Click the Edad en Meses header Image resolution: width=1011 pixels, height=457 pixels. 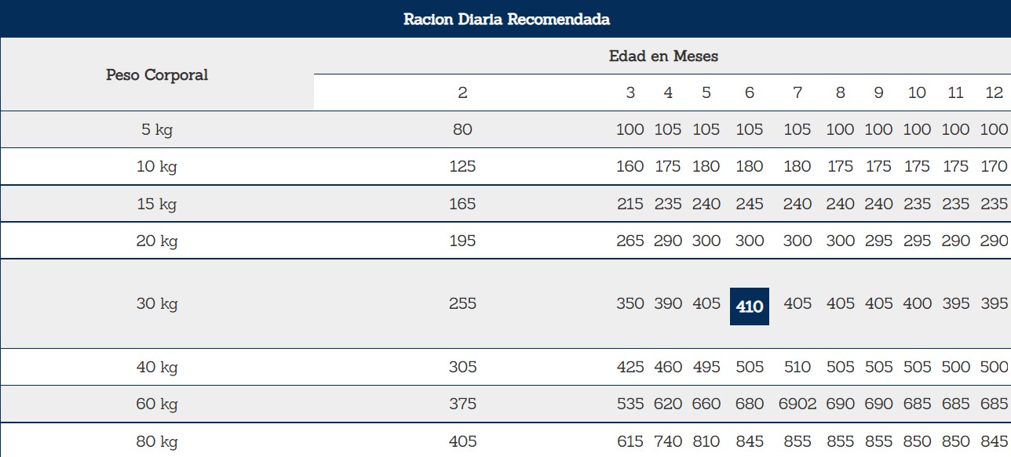(663, 56)
